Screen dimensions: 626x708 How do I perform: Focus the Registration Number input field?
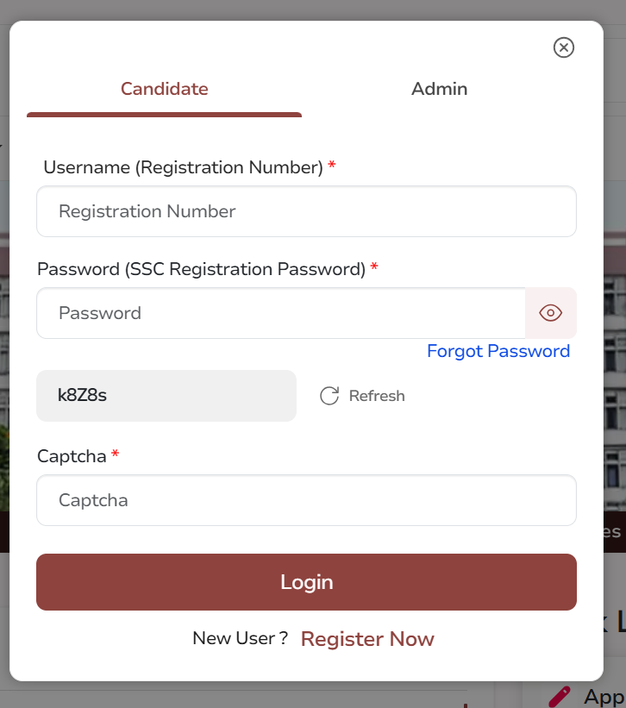coord(306,211)
